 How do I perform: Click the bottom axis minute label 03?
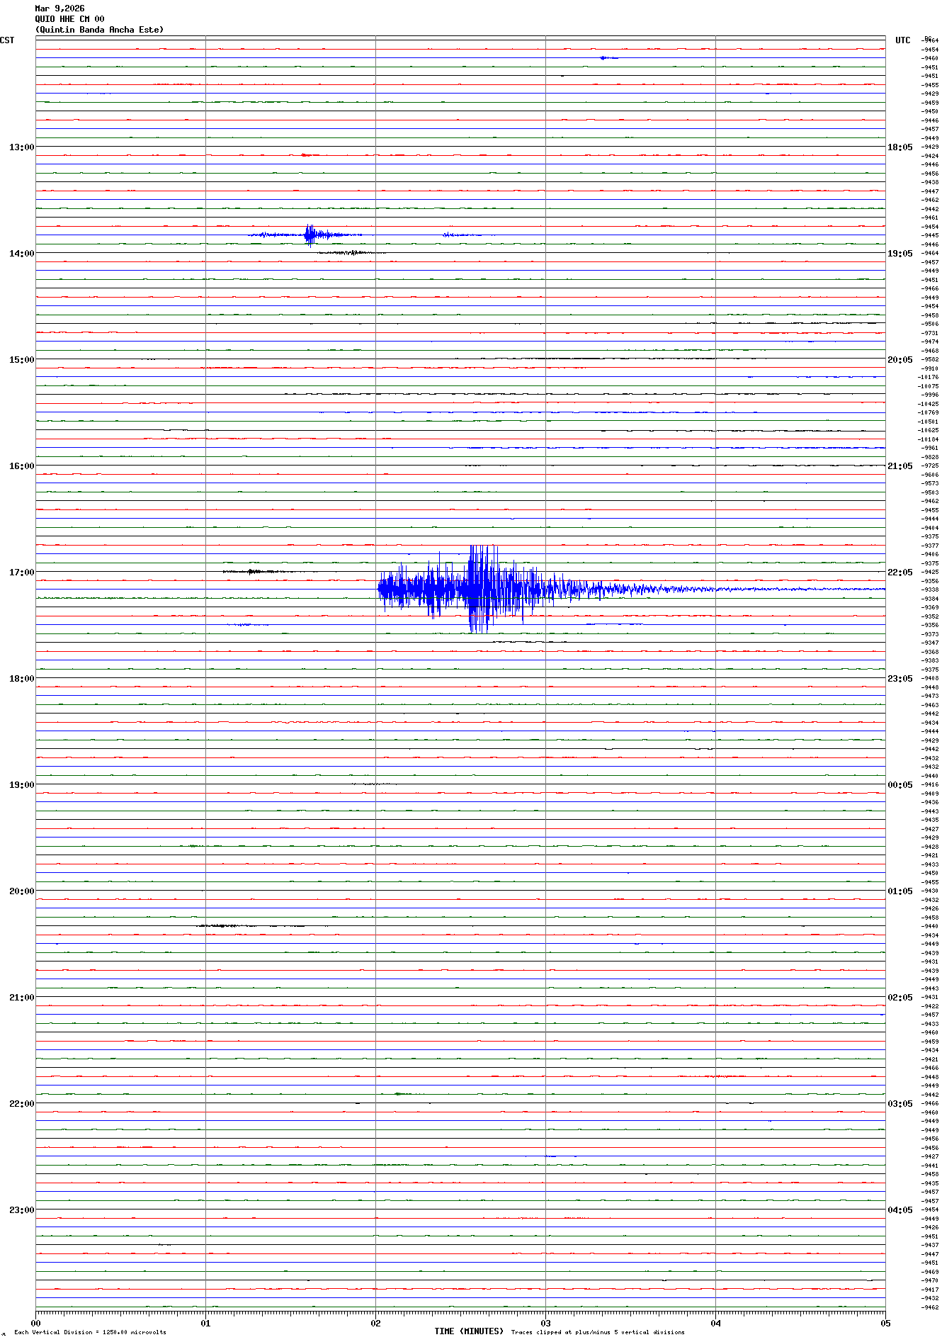545,1323
